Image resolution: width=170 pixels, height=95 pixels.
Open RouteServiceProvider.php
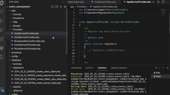[27, 49]
